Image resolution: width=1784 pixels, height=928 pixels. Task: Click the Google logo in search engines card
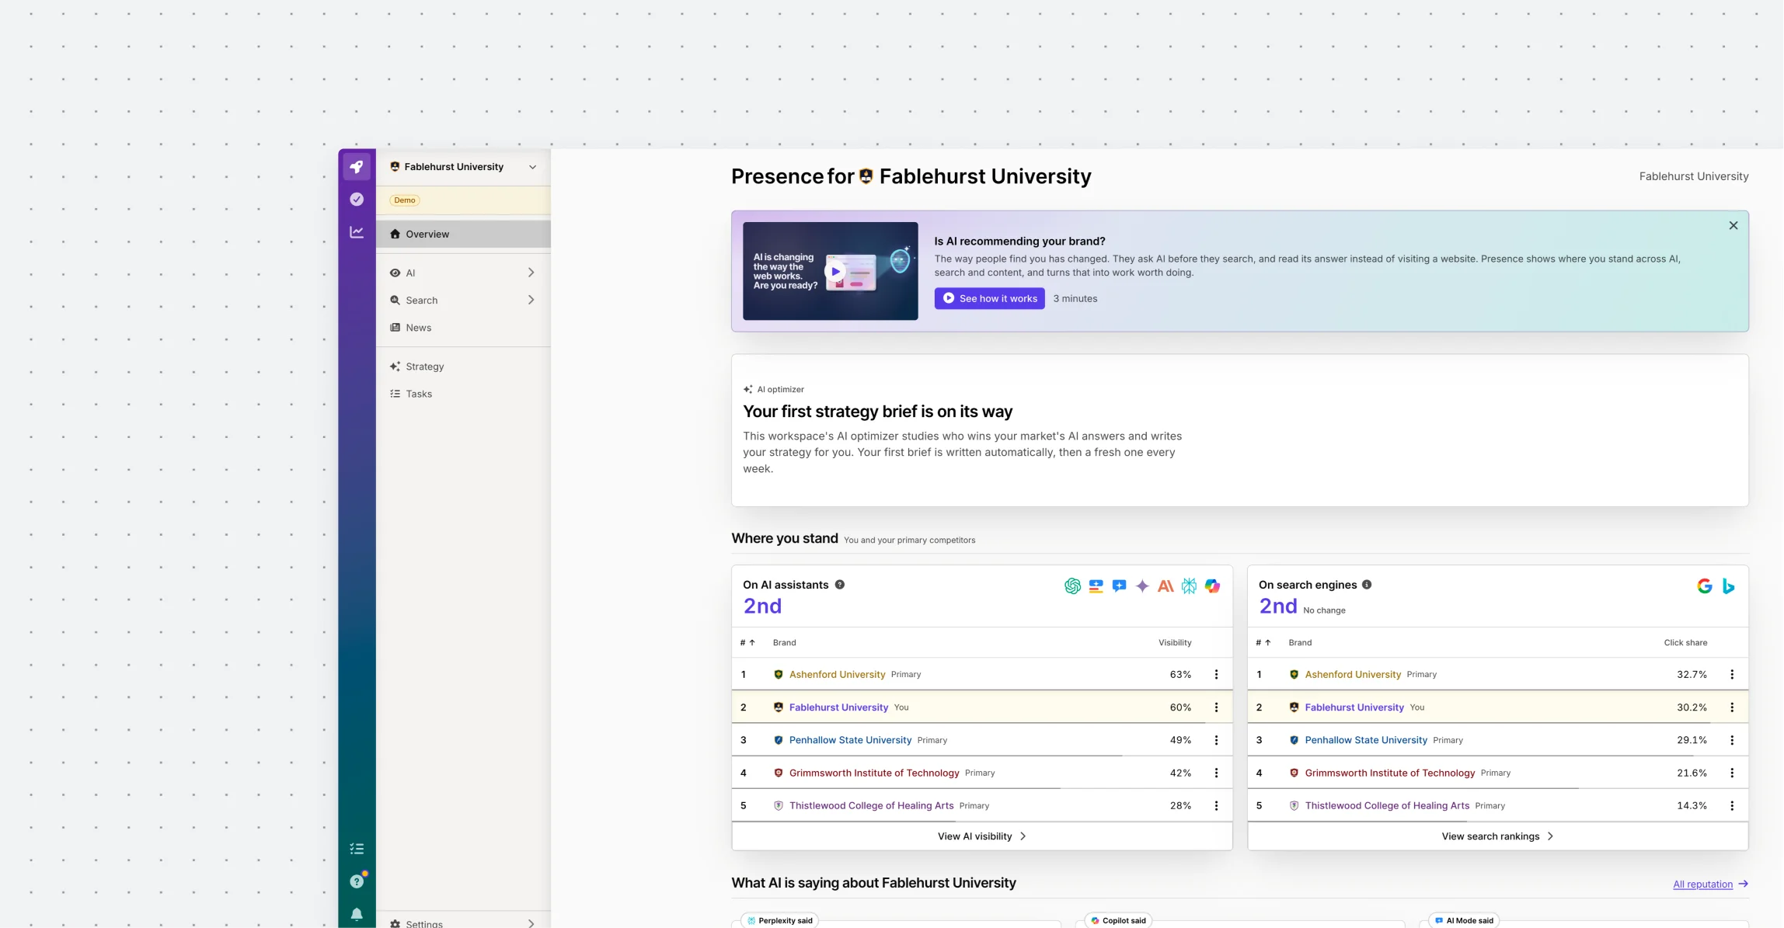[x=1705, y=586]
